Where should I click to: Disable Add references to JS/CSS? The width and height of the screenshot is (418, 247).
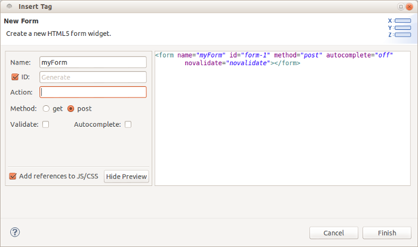[13, 176]
